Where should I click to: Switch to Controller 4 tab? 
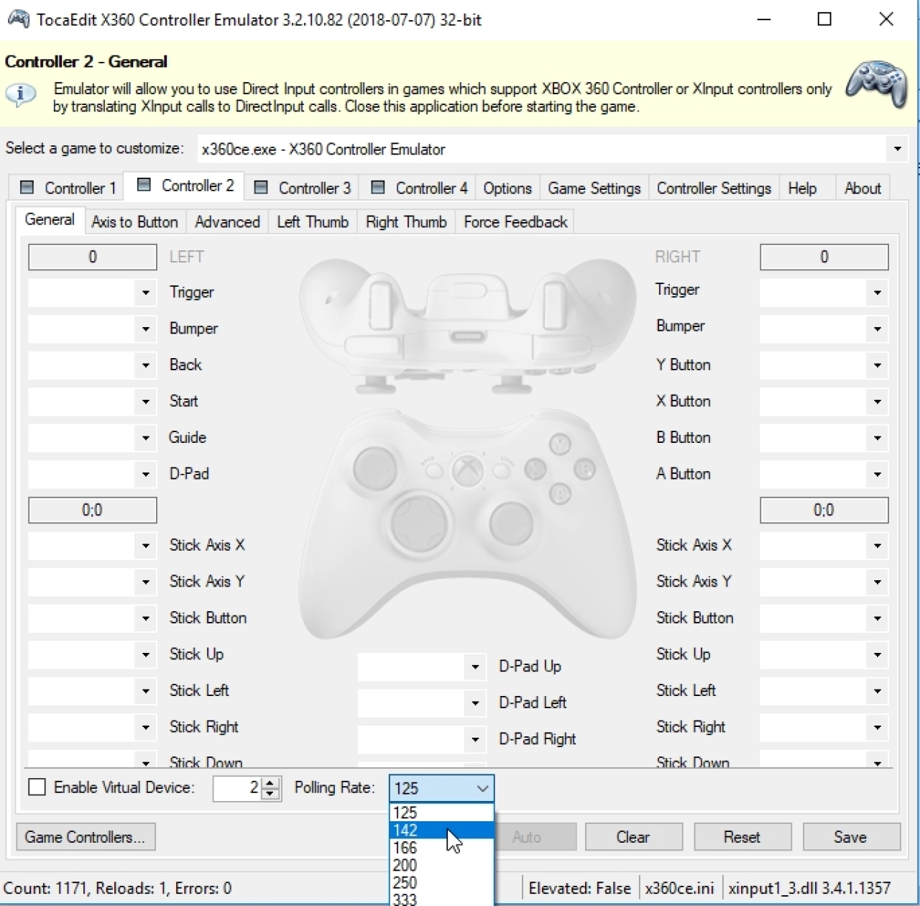point(419,188)
